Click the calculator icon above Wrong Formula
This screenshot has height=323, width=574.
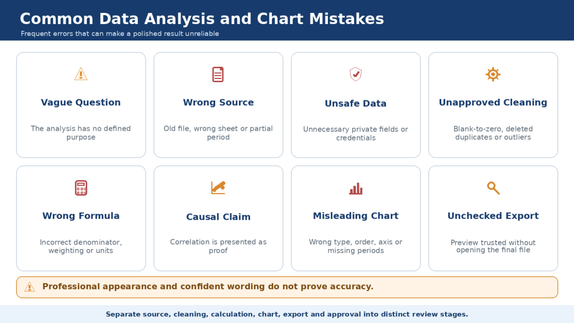(x=81, y=188)
